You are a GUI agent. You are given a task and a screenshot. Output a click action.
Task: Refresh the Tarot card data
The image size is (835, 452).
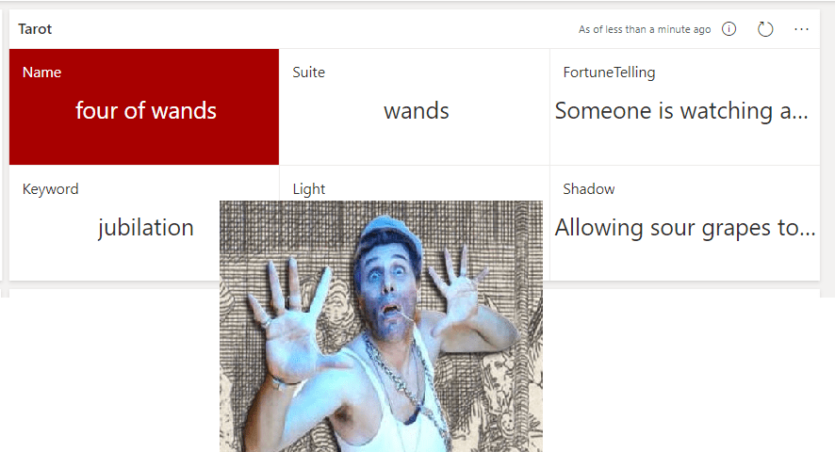(x=764, y=29)
